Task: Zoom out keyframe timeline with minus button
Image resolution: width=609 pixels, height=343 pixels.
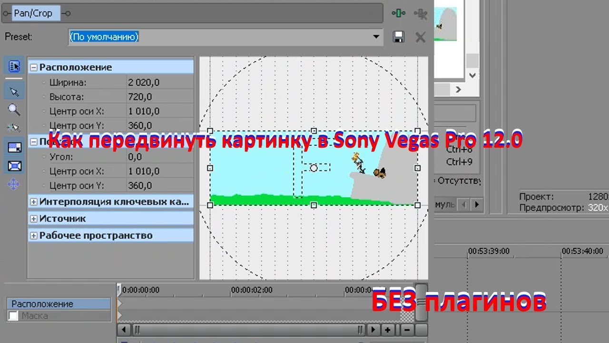Action: pos(408,329)
